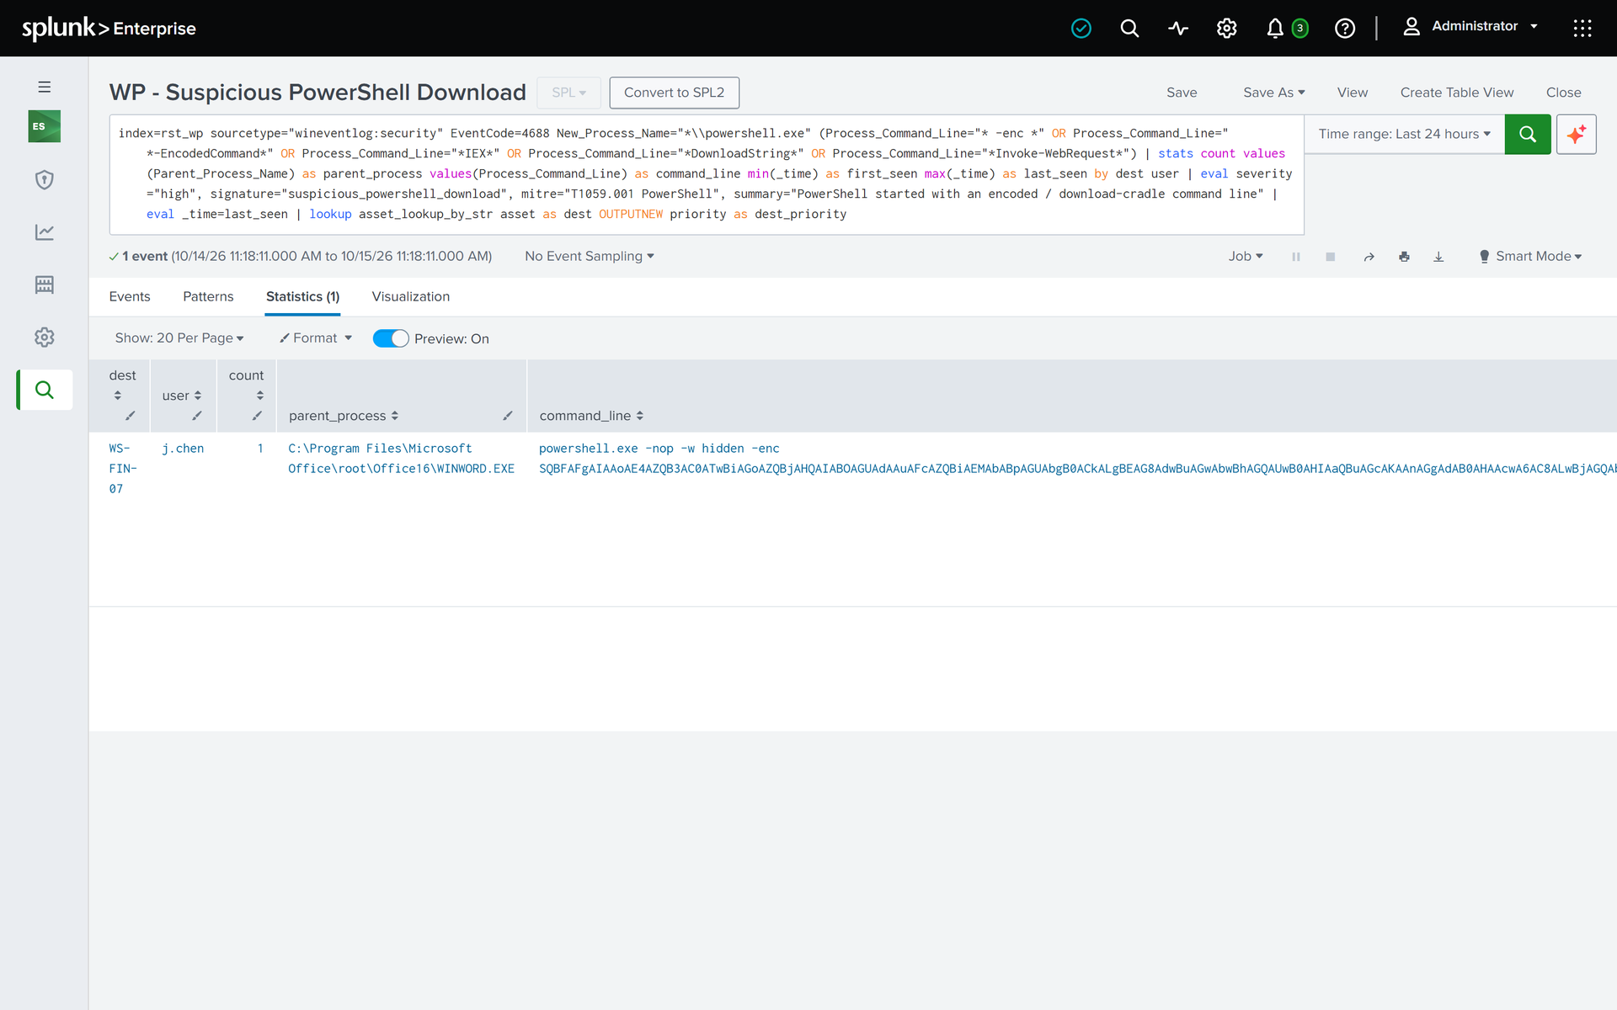1617x1010 pixels.
Task: Launch the AI assistant sparkle button
Action: [1577, 135]
